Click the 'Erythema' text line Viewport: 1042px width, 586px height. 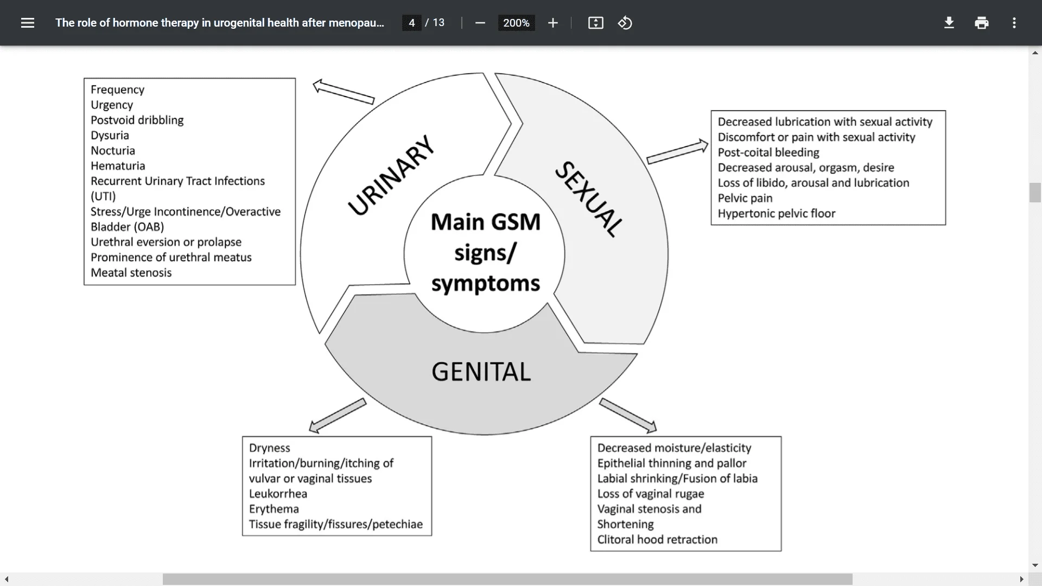click(x=274, y=509)
